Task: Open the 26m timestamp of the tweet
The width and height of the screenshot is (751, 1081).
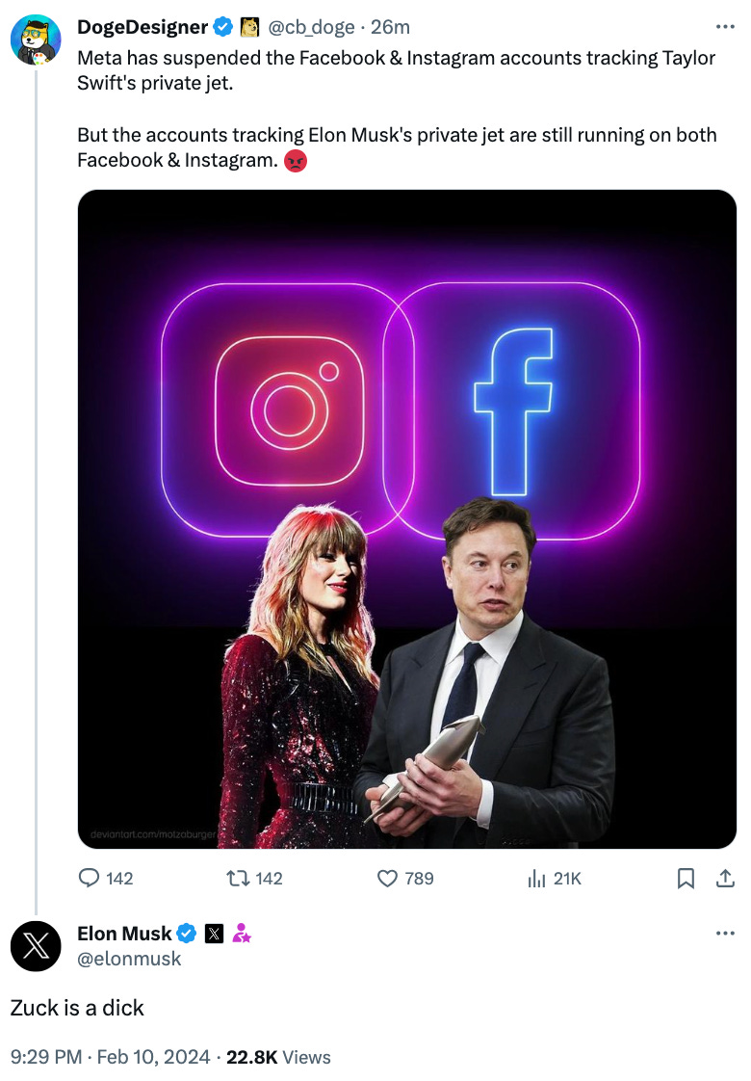Action: 390,27
